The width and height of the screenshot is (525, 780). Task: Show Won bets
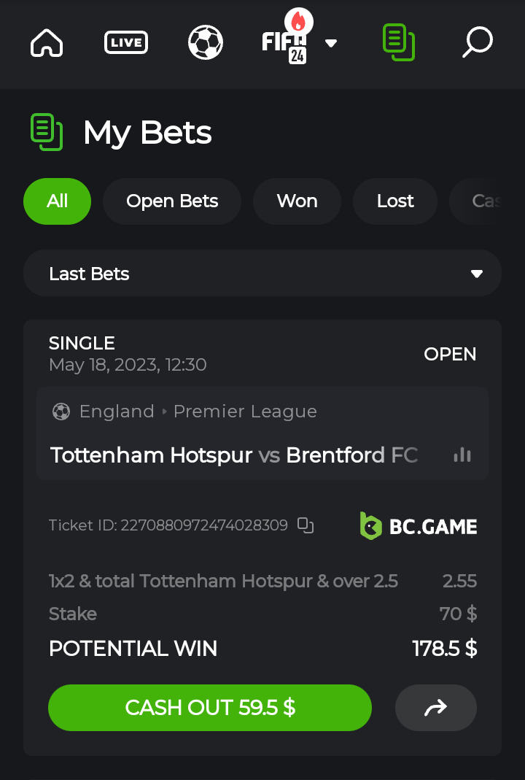pos(297,201)
